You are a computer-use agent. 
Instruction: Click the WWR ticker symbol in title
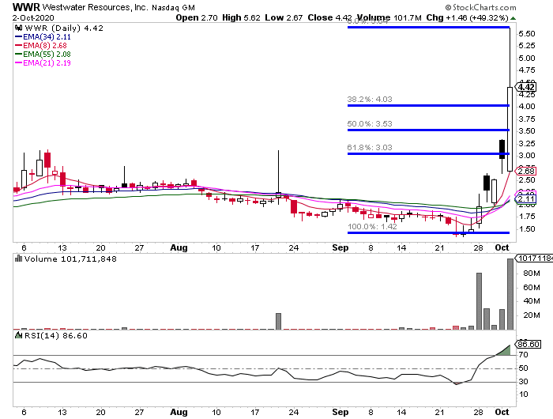click(26, 7)
